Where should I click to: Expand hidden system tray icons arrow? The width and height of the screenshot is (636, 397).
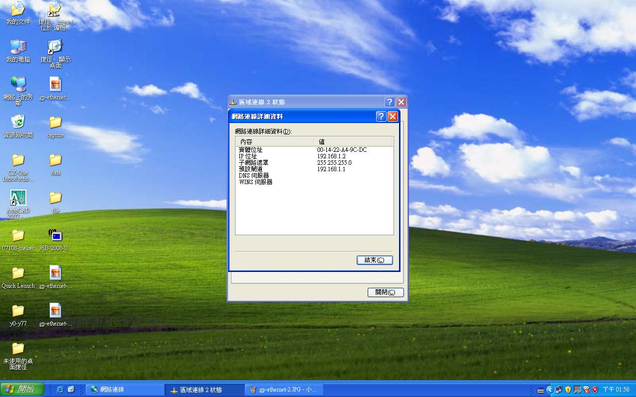click(550, 390)
